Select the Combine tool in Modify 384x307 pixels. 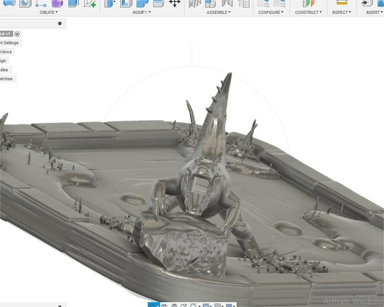pos(142,3)
